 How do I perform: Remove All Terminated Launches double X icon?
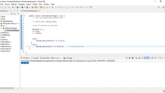tap(133, 58)
